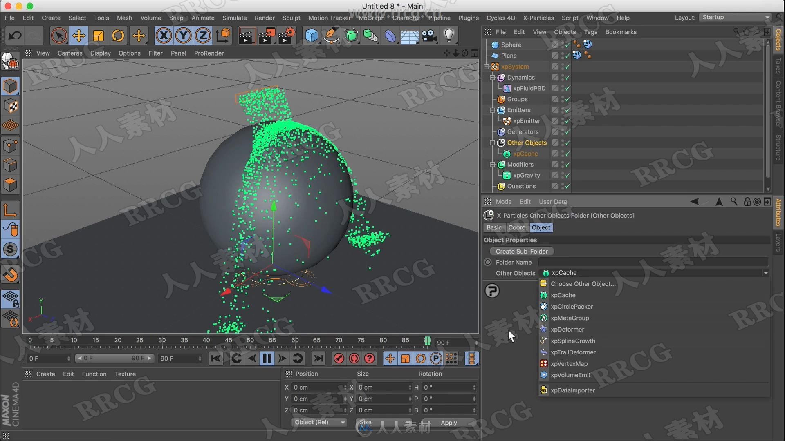
Task: Switch to Texture mode in left palette
Action: click(x=10, y=106)
